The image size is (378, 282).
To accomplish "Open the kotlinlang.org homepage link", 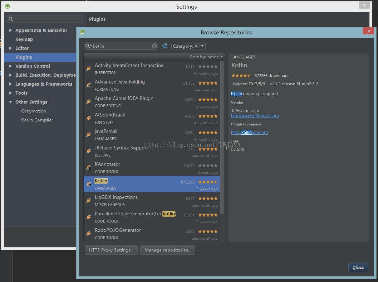I will tap(249, 133).
